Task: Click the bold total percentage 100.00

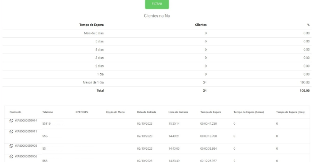Action: pos(305,91)
